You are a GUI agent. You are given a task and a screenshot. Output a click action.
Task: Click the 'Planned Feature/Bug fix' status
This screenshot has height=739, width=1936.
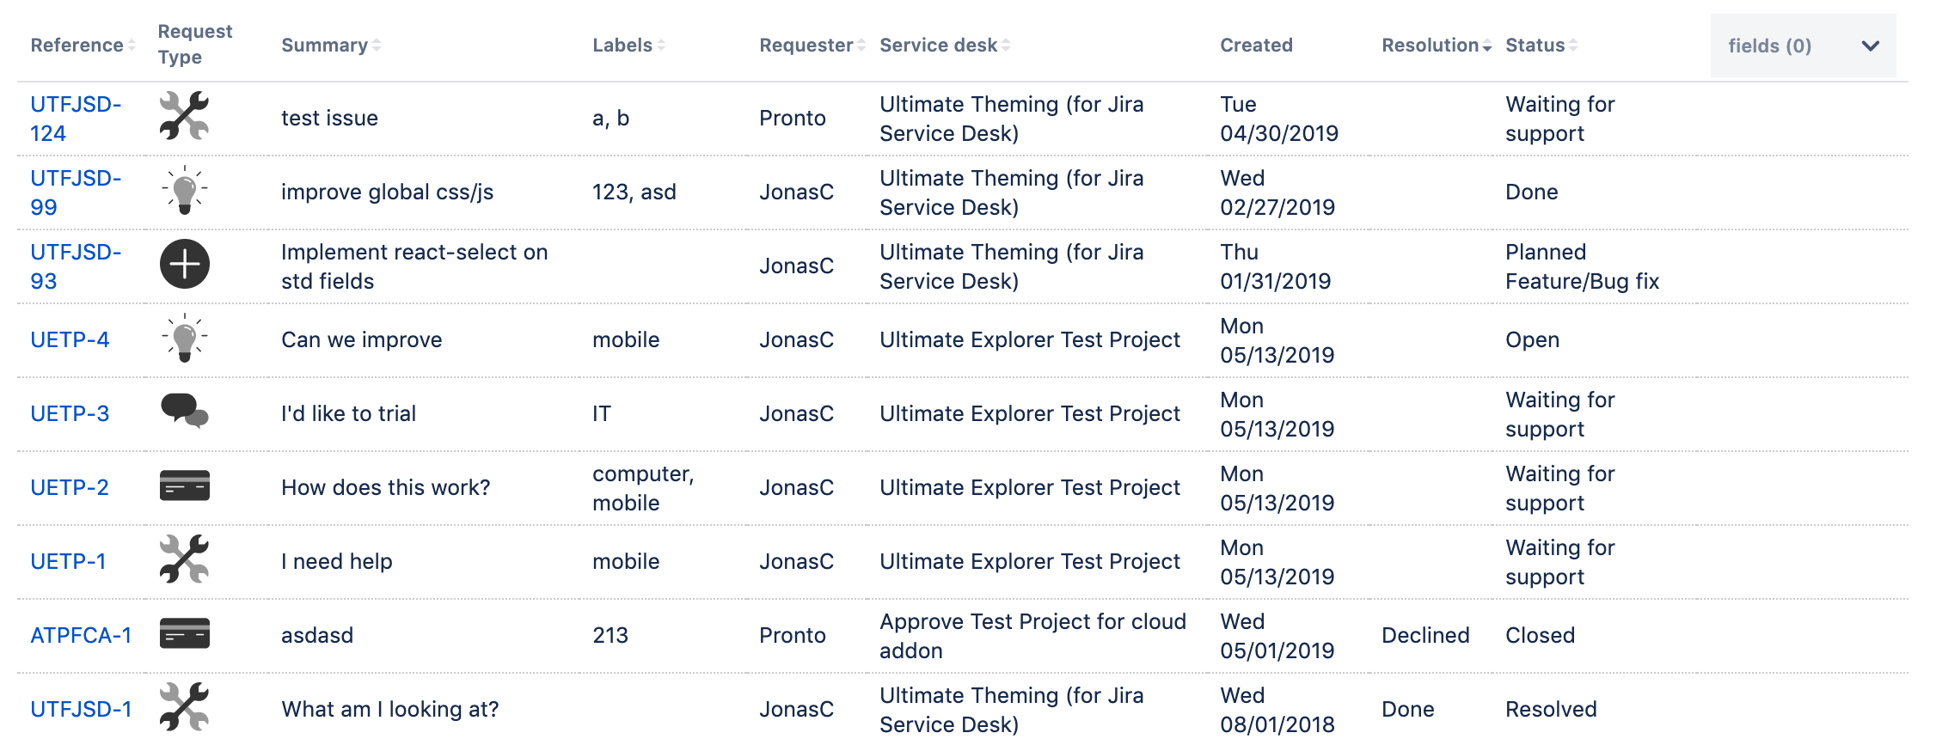[x=1582, y=266]
